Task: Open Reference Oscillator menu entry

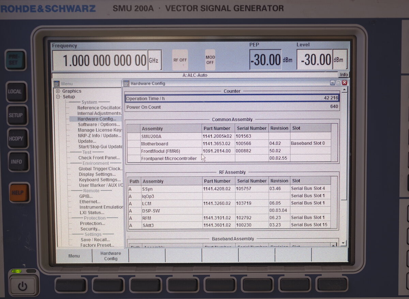Action: click(99, 108)
